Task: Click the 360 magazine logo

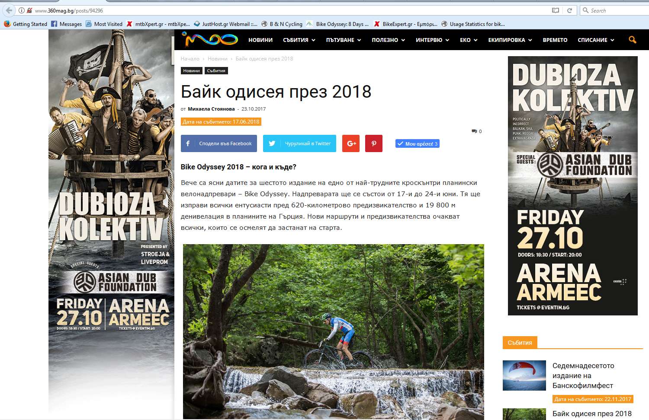Action: pyautogui.click(x=210, y=39)
